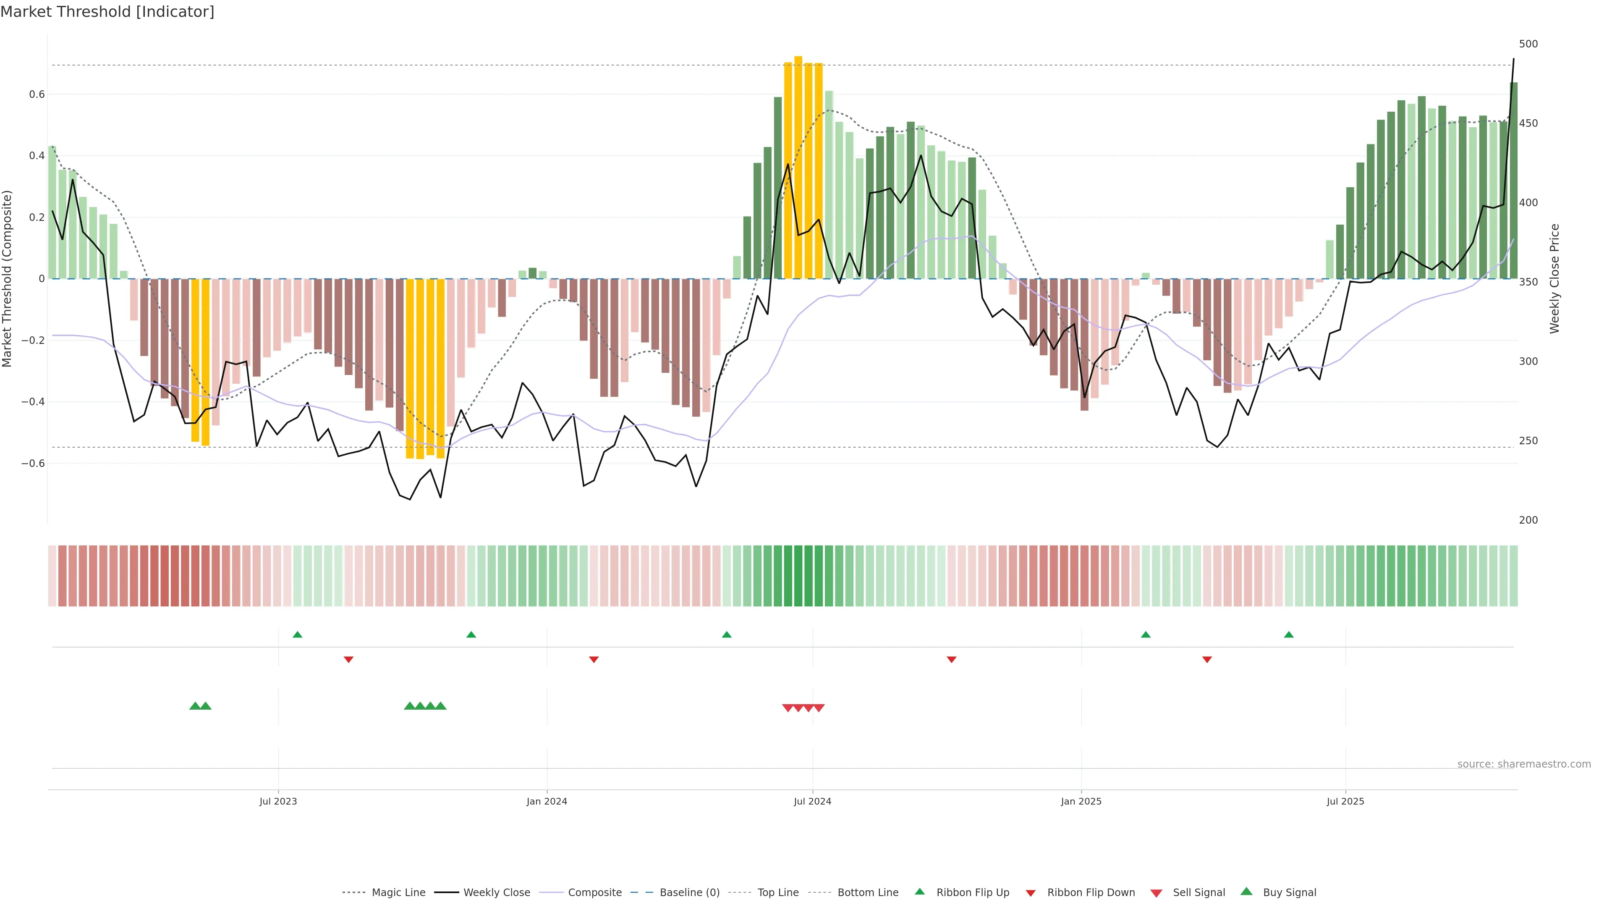Toggle the Composite legend label
Viewport: 1612px width, 907px height.
click(x=594, y=893)
